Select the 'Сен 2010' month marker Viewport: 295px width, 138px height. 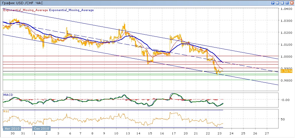tap(41, 129)
